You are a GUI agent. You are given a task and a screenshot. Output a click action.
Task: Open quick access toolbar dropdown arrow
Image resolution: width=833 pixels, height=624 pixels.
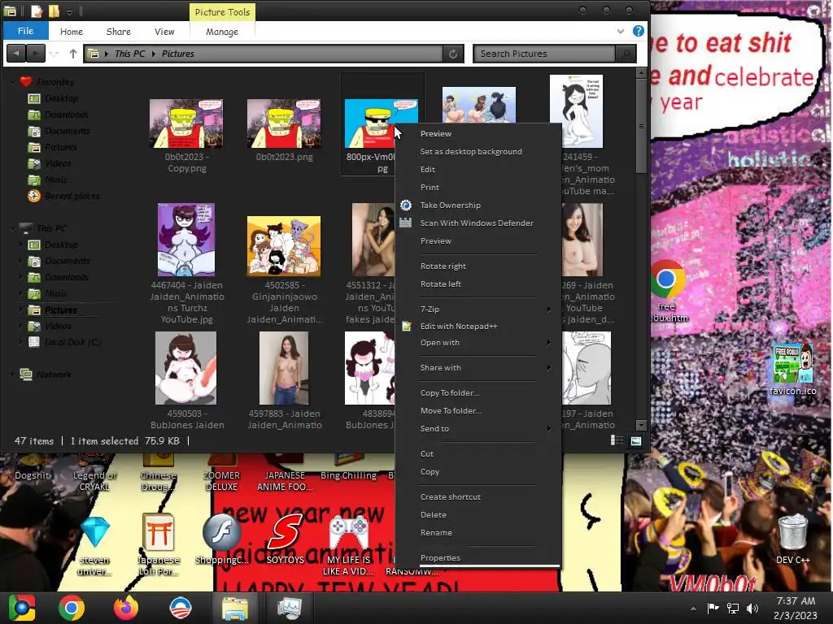(69, 11)
